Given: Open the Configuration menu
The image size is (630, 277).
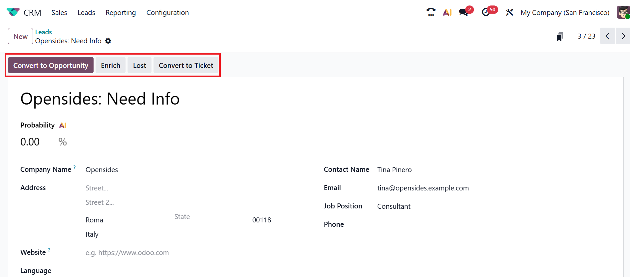Looking at the screenshot, I should tap(167, 13).
